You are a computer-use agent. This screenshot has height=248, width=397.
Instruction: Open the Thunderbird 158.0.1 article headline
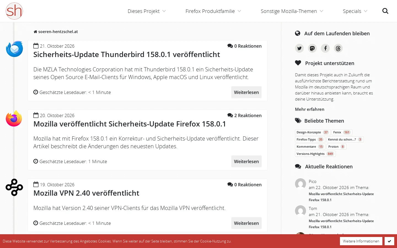coord(127,55)
